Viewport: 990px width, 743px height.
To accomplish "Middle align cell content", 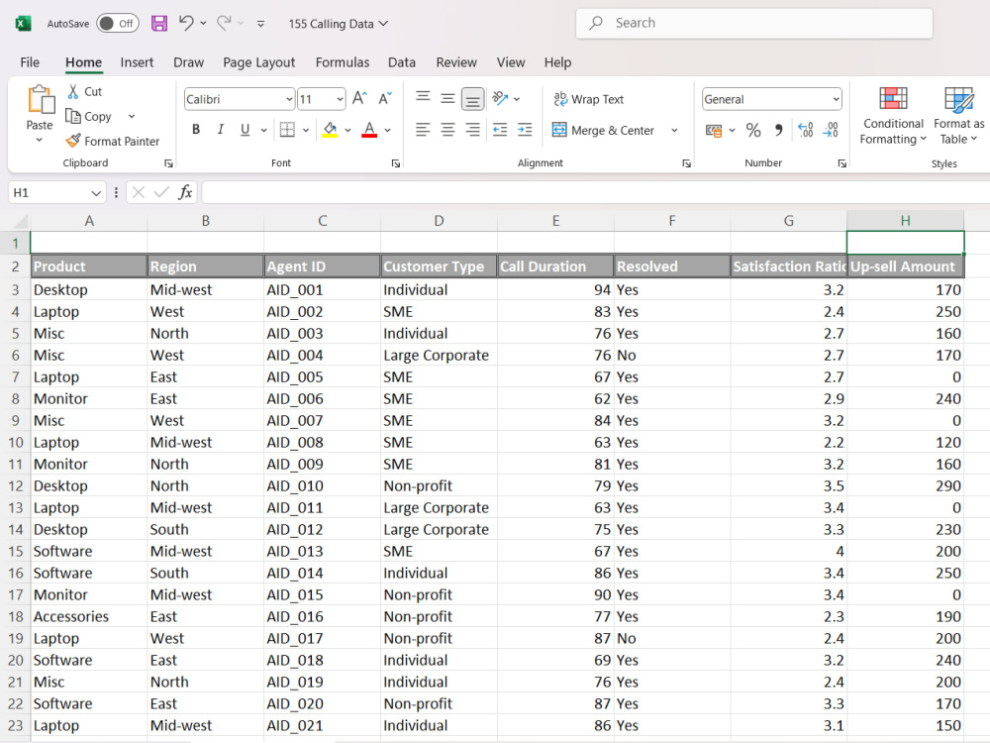I will 447,98.
